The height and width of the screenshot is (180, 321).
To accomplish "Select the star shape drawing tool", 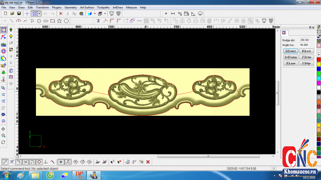I will 59,20.
